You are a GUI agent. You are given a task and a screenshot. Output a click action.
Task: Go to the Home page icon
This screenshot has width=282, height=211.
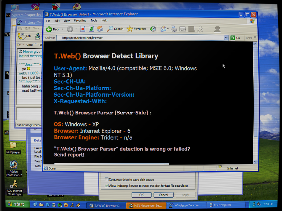(x=100, y=29)
